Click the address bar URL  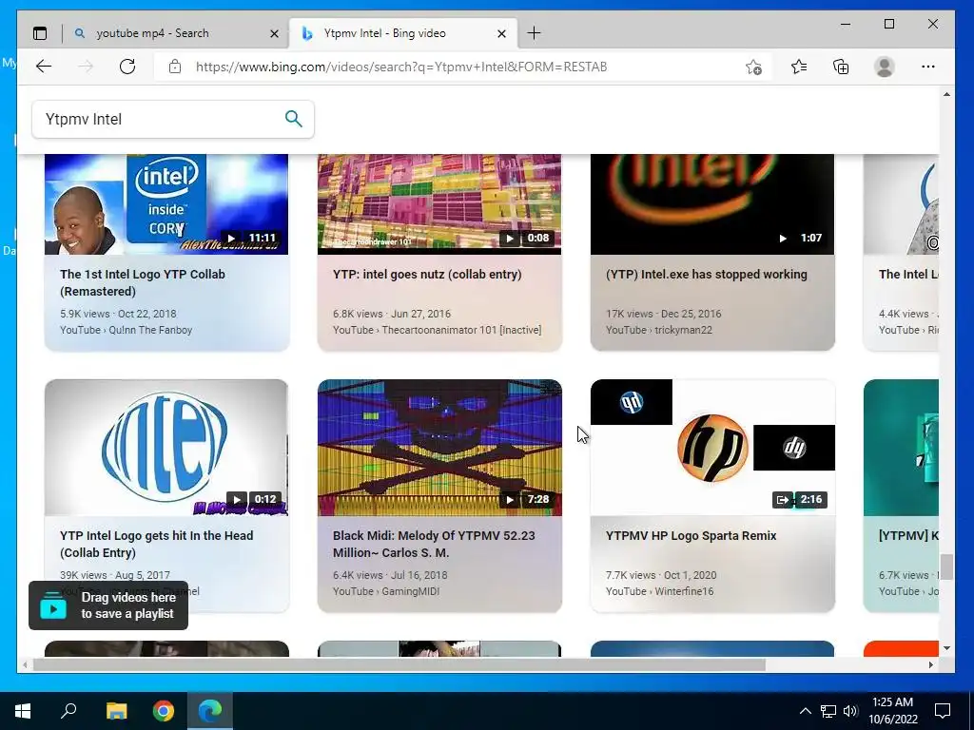[x=401, y=67]
